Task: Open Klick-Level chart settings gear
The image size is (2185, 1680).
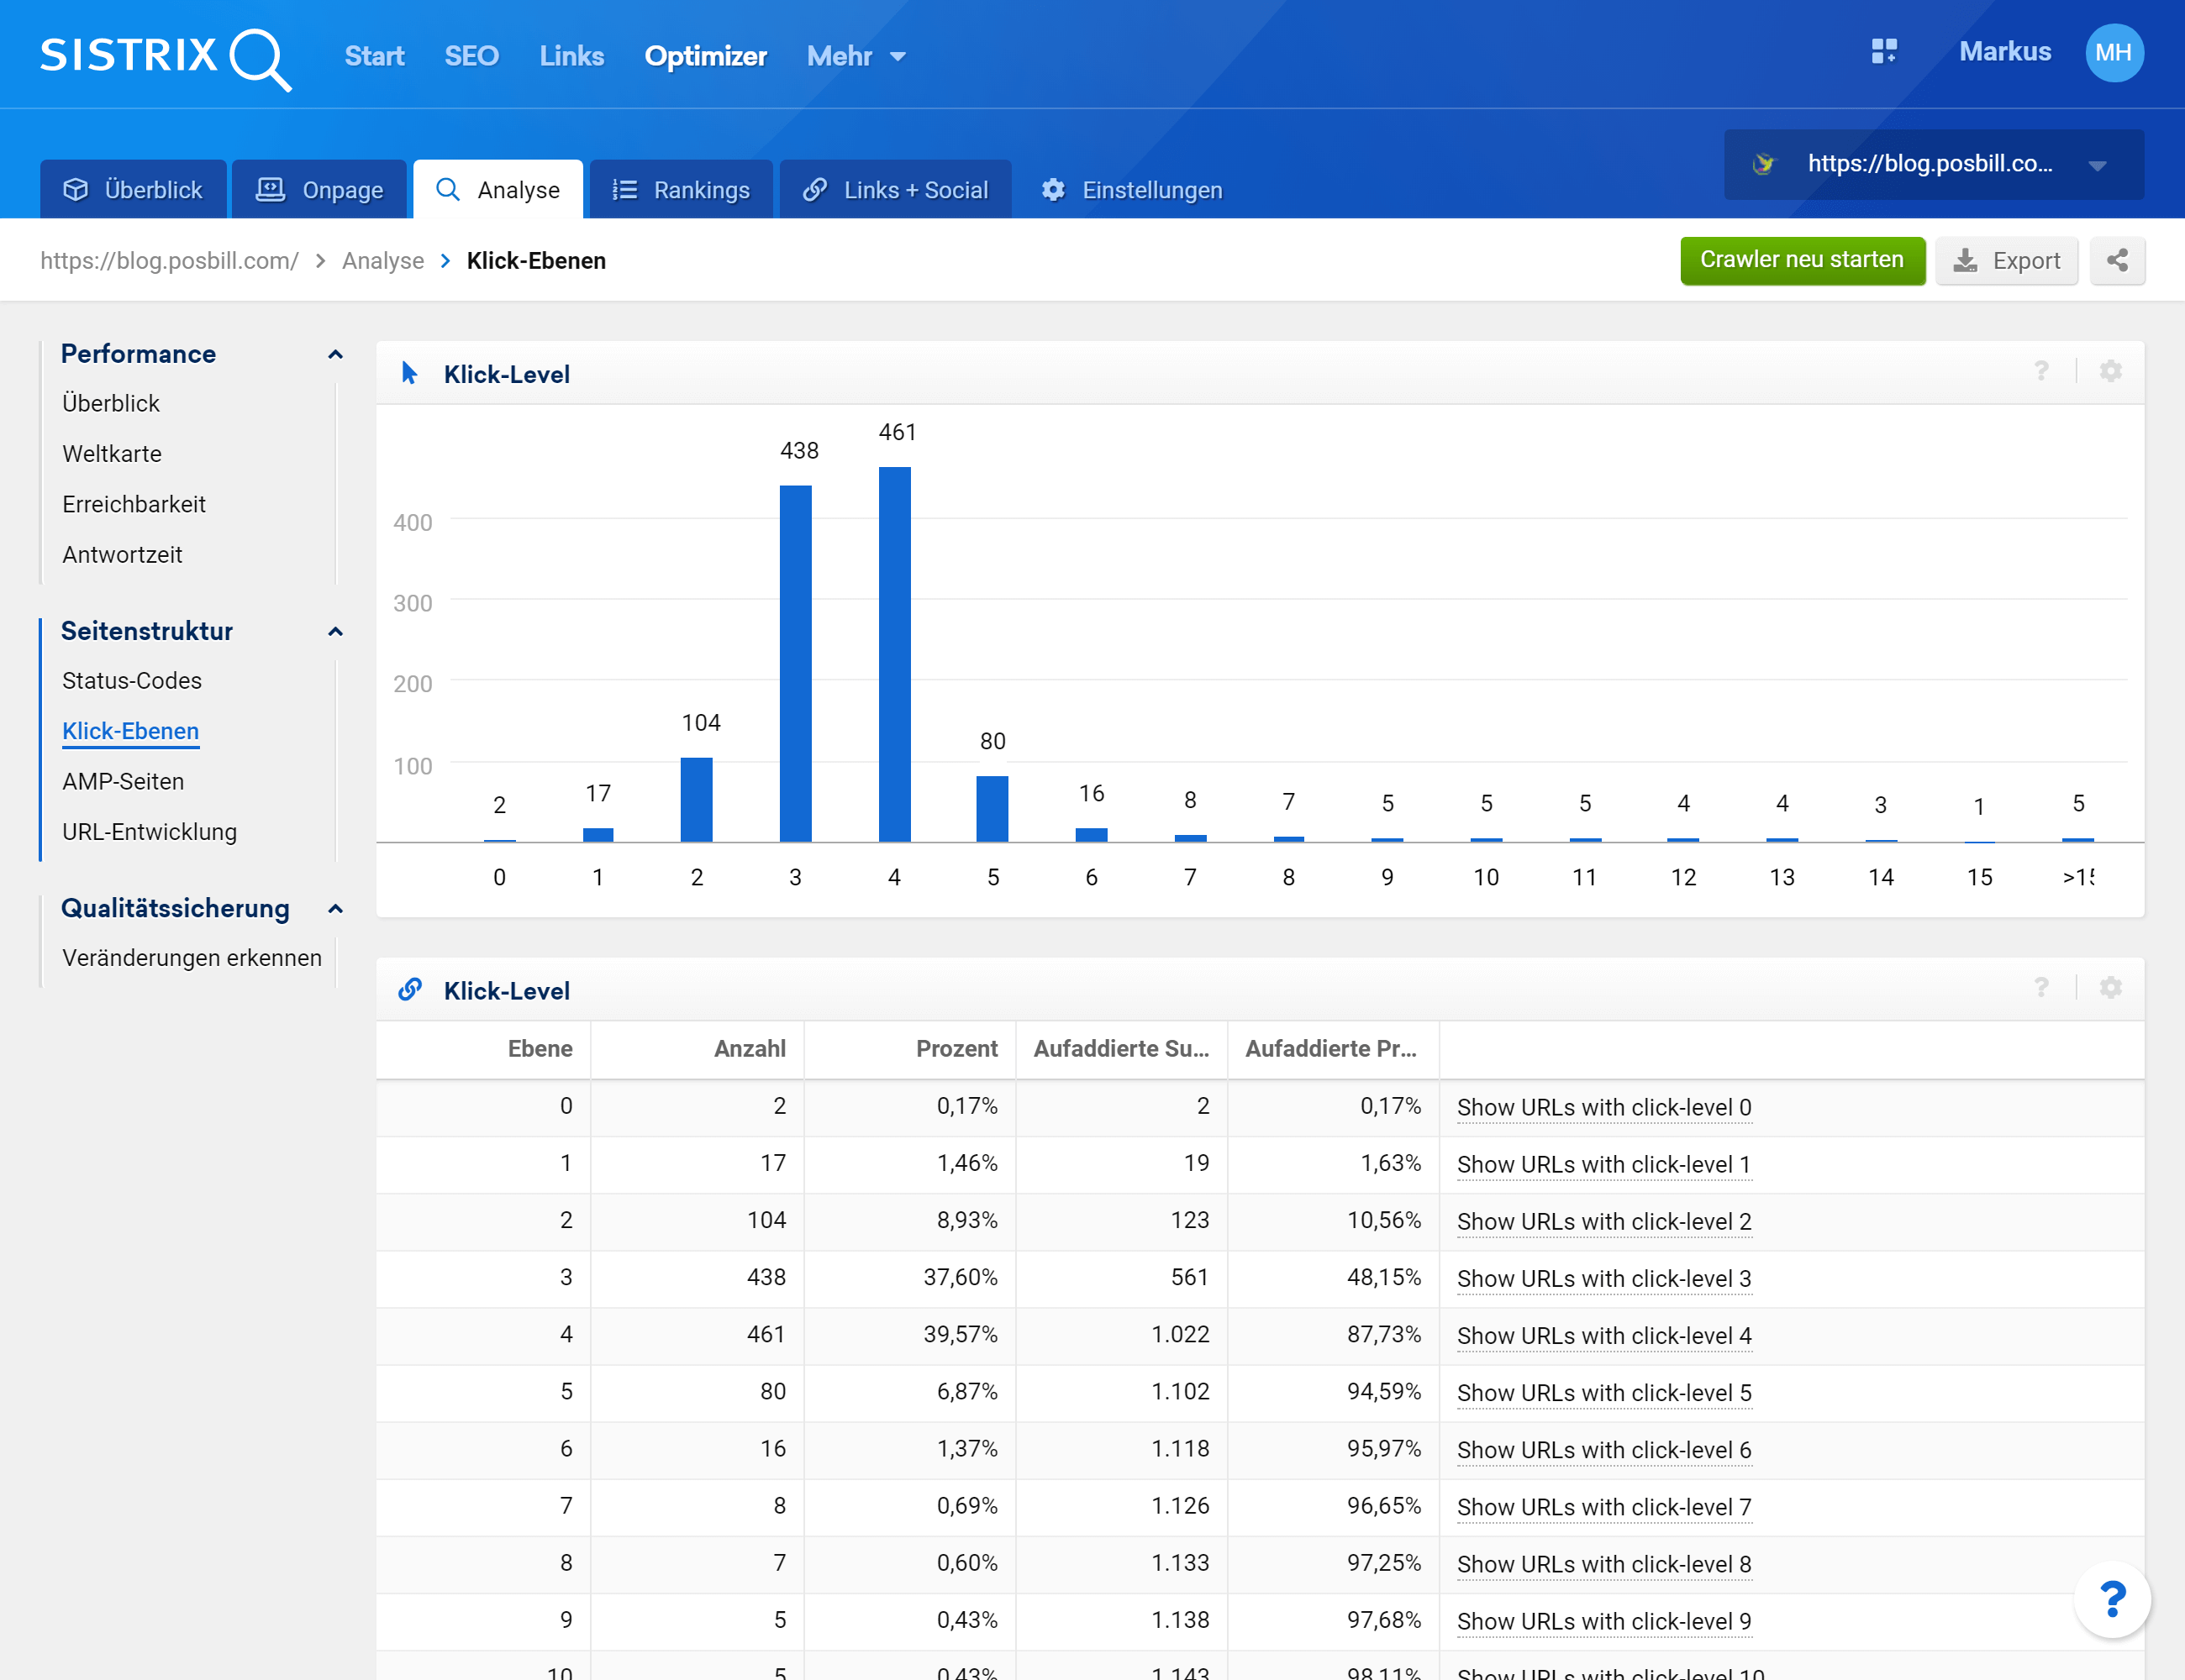Action: (2111, 372)
